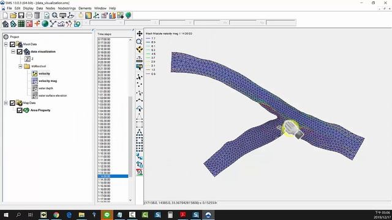Switch to the Mesh module icon

pyautogui.click(x=6, y=24)
